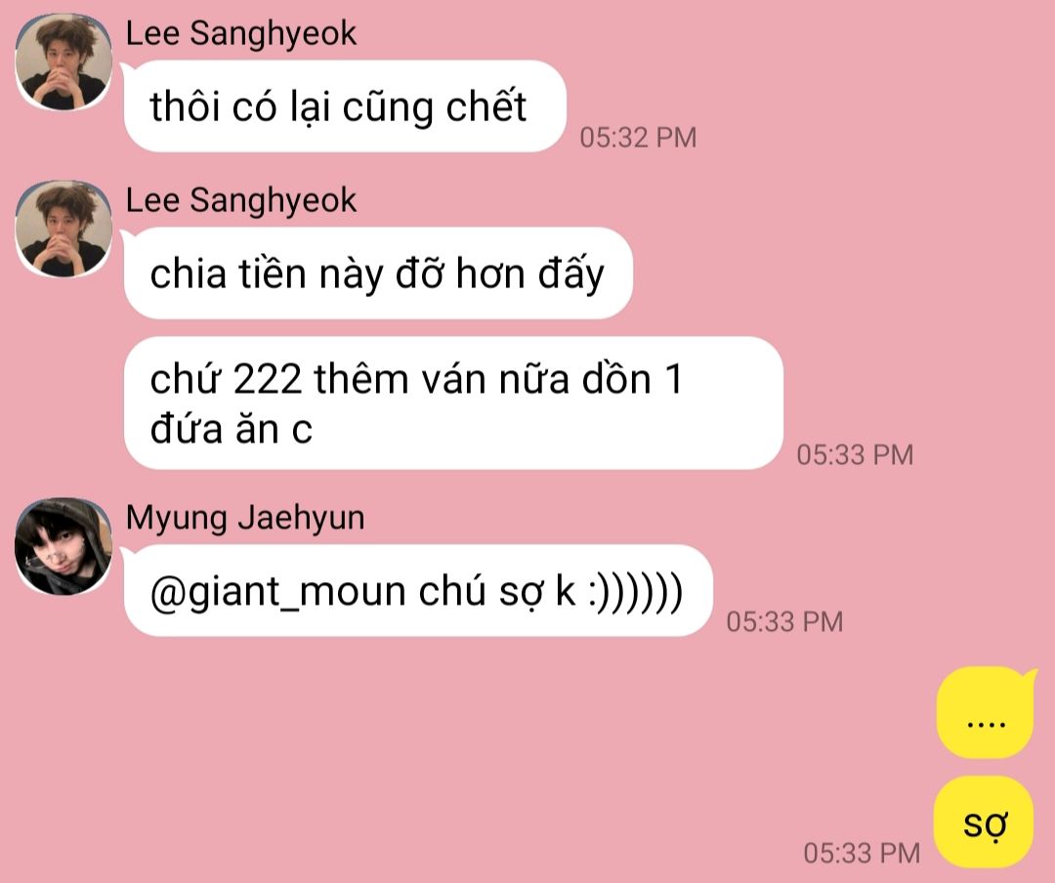Tap the ':))))))' smiley text
This screenshot has height=883, width=1055.
click(x=635, y=592)
